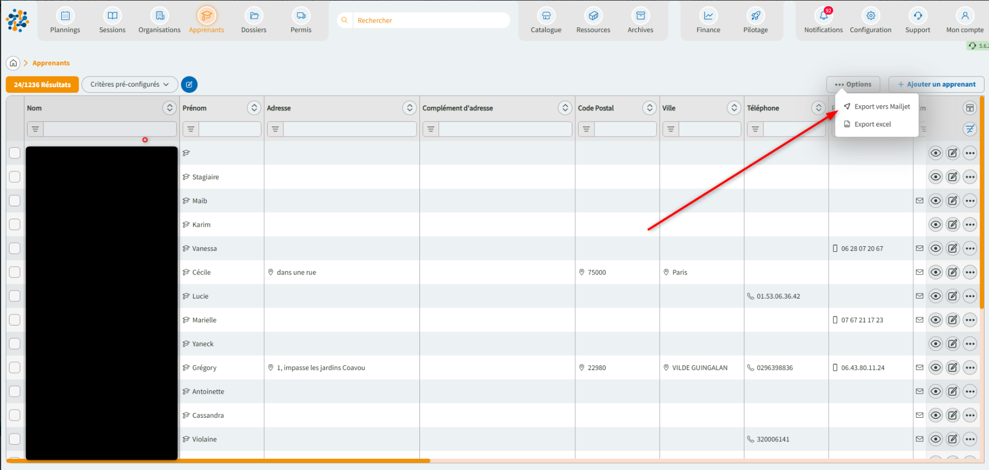Open more actions menu on Lucie's row
Viewport: 989px width, 470px height.
(970, 296)
